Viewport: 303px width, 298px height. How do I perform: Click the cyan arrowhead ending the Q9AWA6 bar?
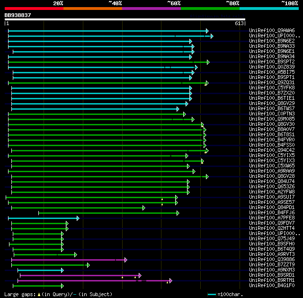[207, 31]
